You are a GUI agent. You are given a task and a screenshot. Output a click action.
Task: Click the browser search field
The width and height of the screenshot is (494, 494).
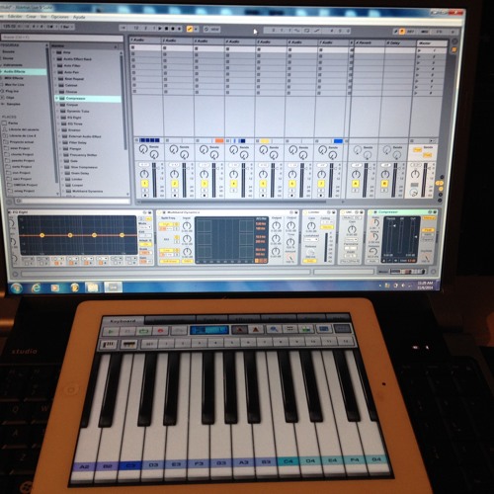tap(61, 38)
